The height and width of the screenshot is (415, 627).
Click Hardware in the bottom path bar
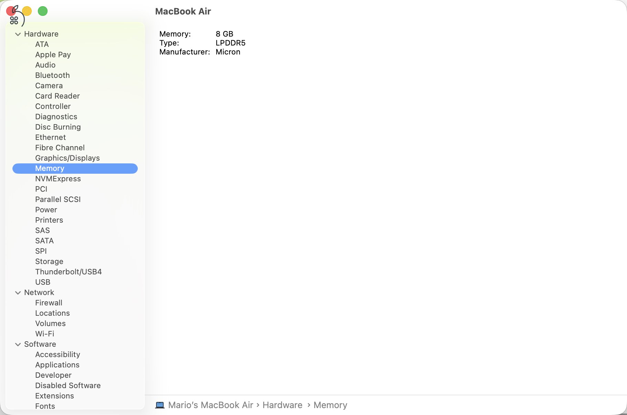pyautogui.click(x=282, y=405)
